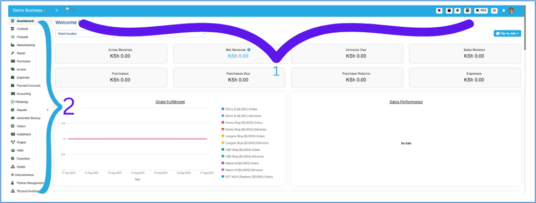Open the user profile avatar

[511, 10]
